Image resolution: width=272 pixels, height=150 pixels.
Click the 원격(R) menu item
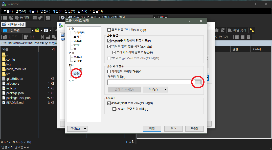coord(82,11)
